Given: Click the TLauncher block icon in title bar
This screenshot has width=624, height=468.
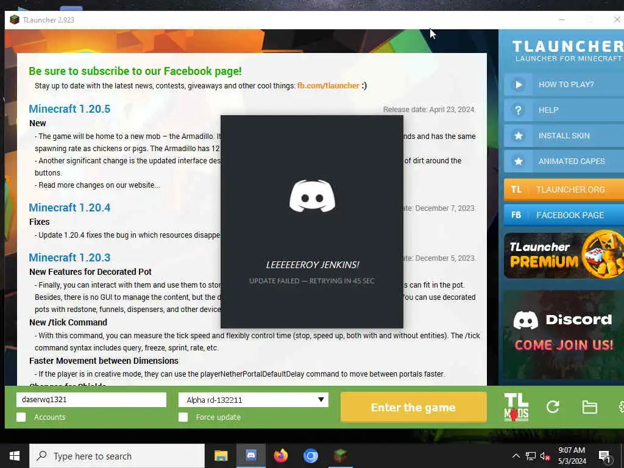Looking at the screenshot, I should pyautogui.click(x=15, y=19).
